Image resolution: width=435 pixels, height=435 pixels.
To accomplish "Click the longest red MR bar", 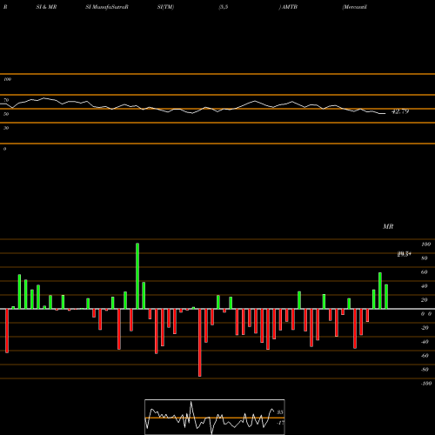I will 200,343.
